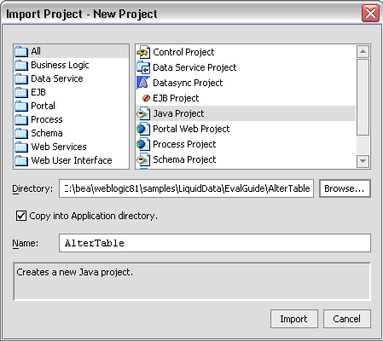This screenshot has height=341, width=383.
Task: Click the Business Logic folder icon
Action: [21, 65]
